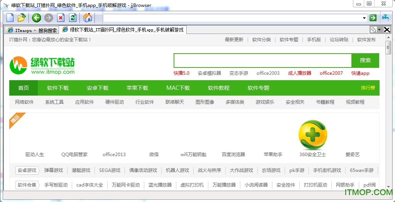Click hot search 快递app
This screenshot has height=202, width=395.
pos(360,73)
